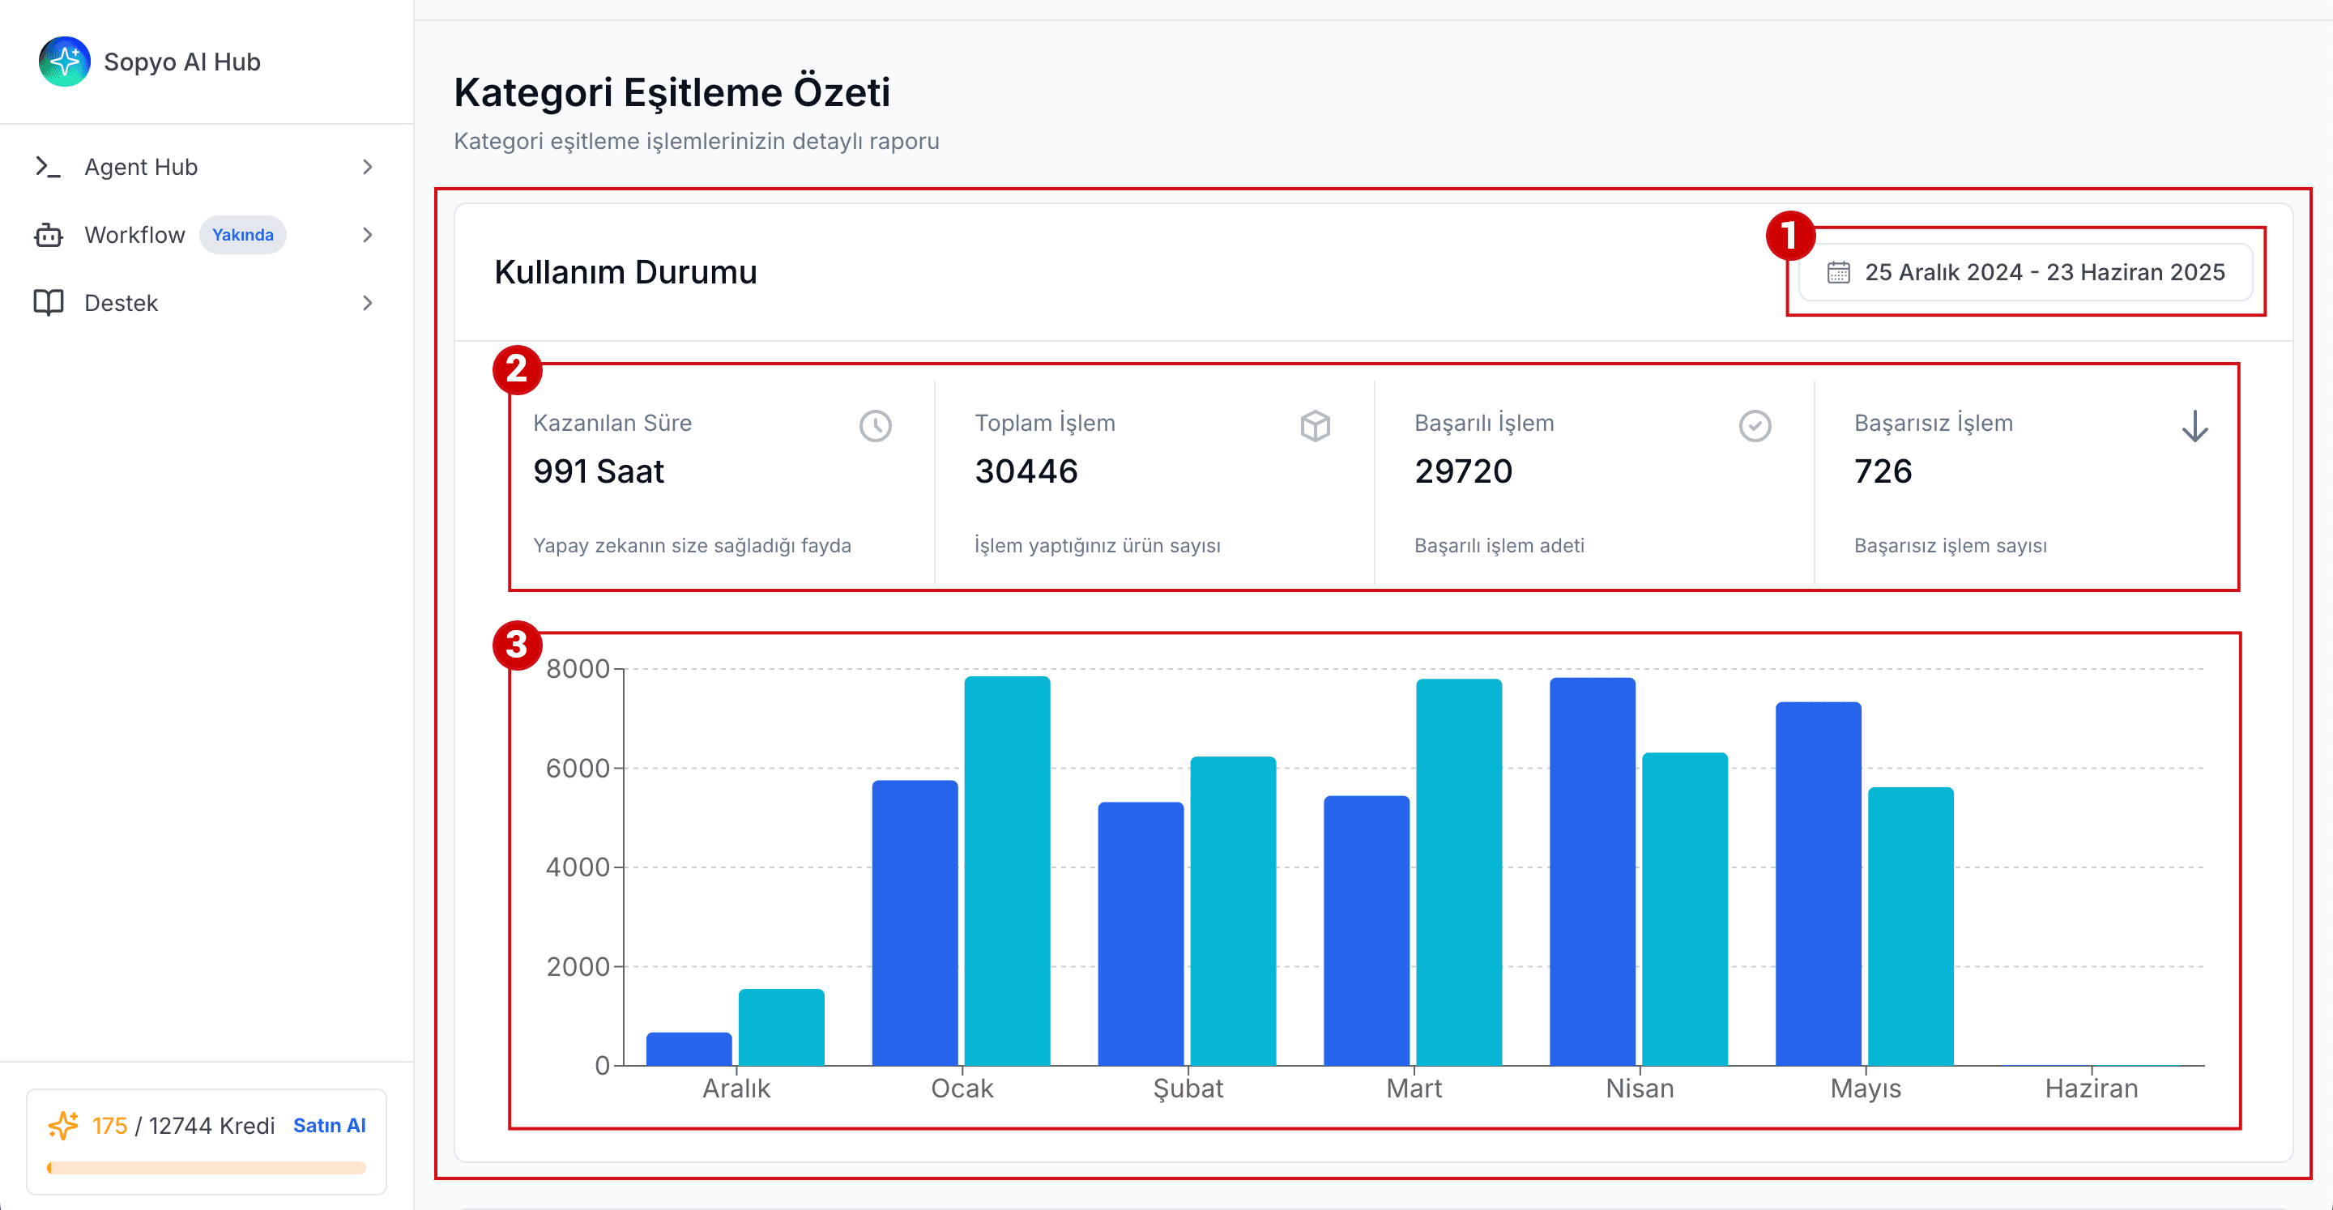Click 'Başarılı işlem adeti' text
Image resolution: width=2333 pixels, height=1210 pixels.
[x=1499, y=545]
